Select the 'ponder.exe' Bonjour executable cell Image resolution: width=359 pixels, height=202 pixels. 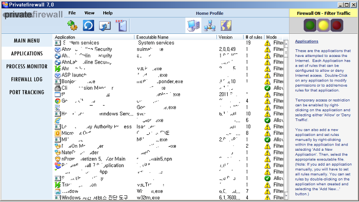coord(160,82)
